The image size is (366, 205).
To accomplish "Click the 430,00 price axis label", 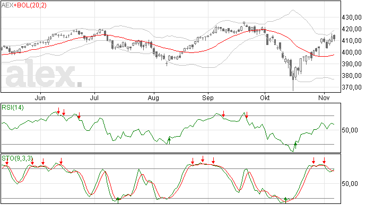I will pyautogui.click(x=352, y=17).
